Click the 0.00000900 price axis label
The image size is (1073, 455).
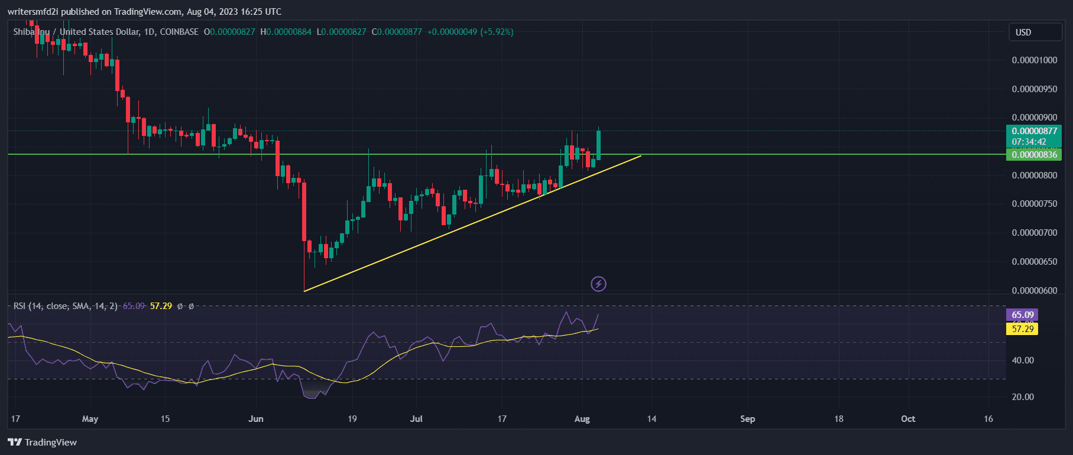1035,118
